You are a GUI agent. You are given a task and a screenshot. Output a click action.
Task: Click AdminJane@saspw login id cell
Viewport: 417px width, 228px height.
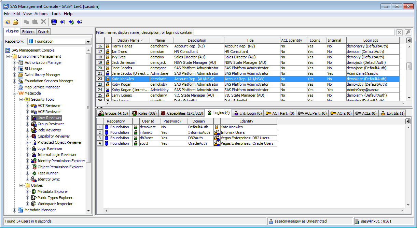373,73
